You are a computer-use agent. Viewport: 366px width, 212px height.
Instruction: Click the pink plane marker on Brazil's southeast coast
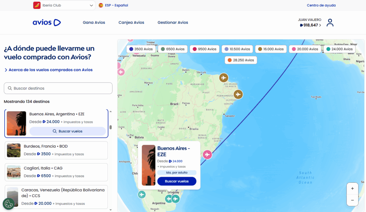pos(207,155)
